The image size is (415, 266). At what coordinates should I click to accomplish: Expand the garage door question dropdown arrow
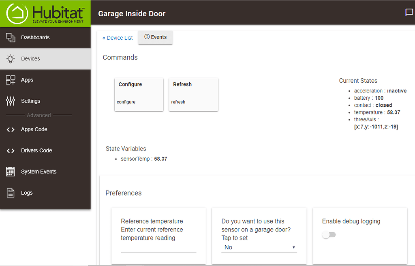[x=293, y=247]
